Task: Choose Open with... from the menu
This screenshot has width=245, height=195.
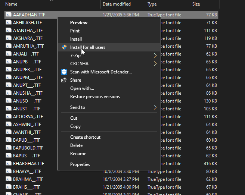Action: point(82,88)
